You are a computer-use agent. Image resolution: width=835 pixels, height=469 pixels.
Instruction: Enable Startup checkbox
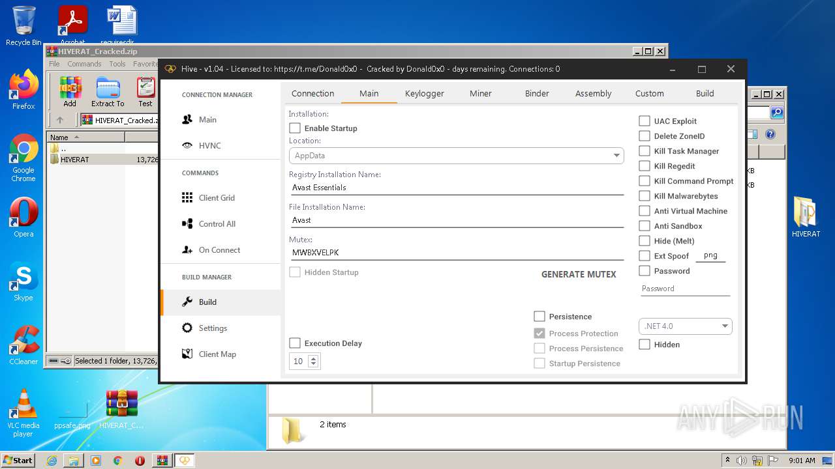(295, 128)
